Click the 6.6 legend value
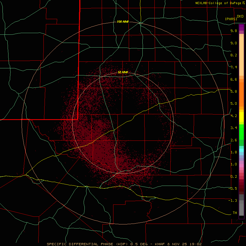This screenshot has height=246, width=246. click(x=234, y=79)
